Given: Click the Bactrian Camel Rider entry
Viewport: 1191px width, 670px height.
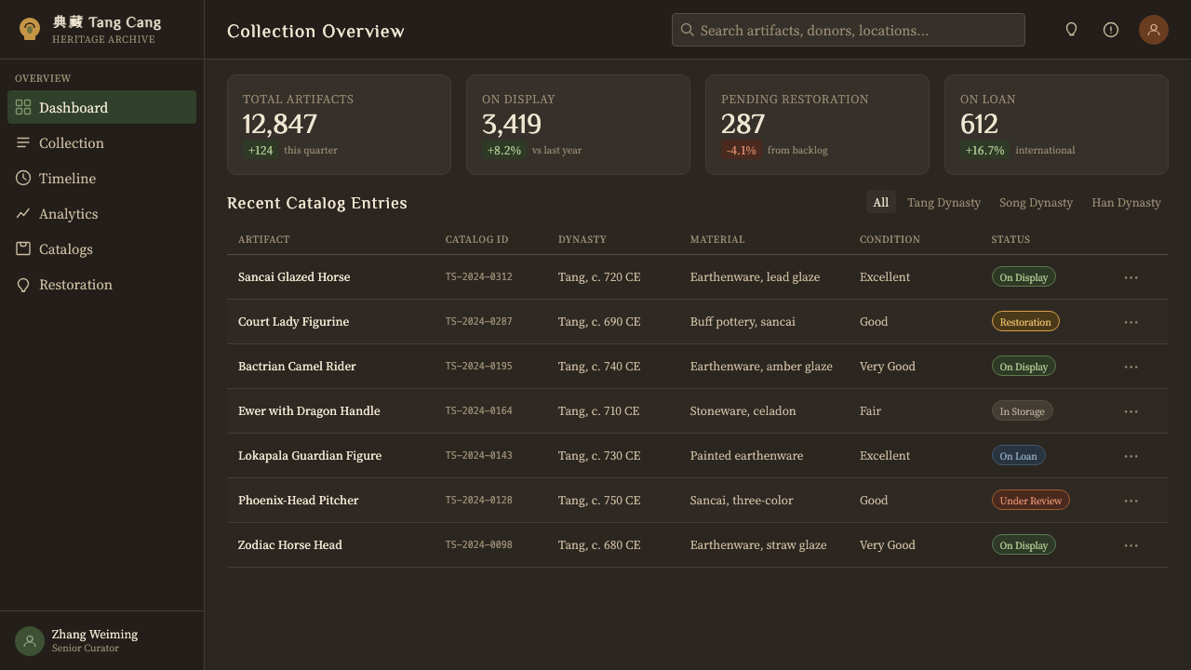Looking at the screenshot, I should [297, 367].
